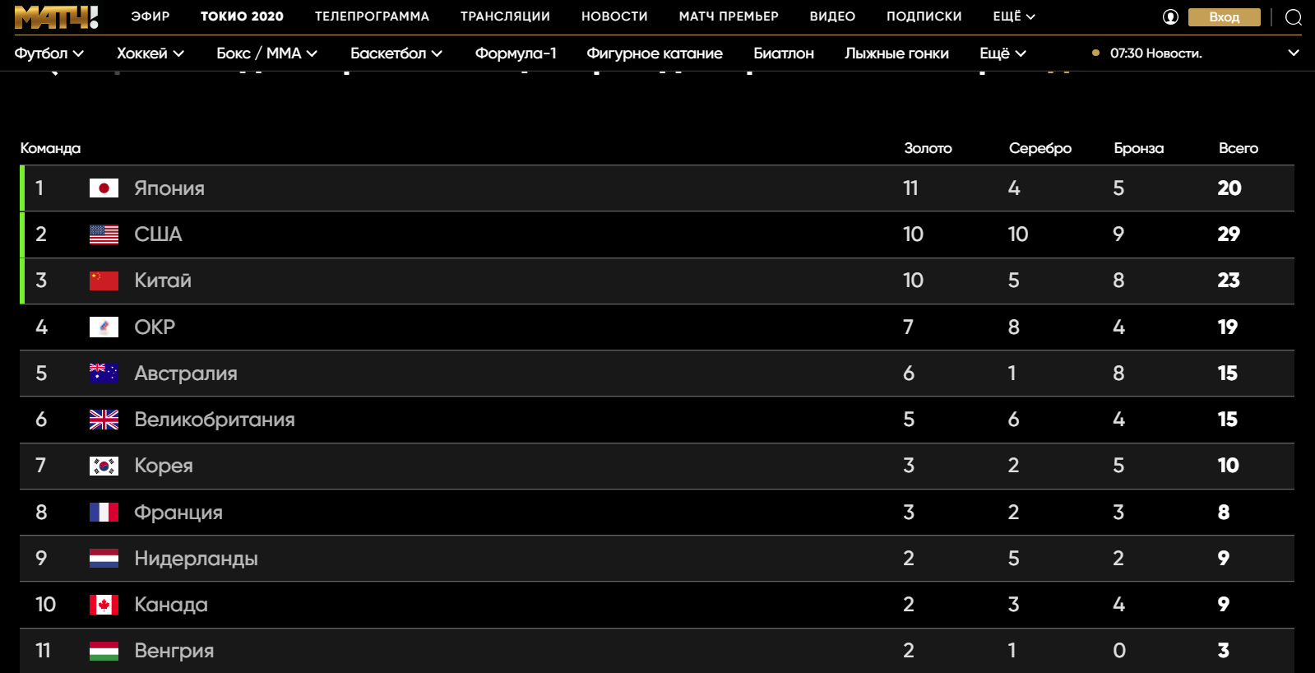Expand the Ещё sports dropdown
This screenshot has height=673, width=1315.
[x=1002, y=53]
